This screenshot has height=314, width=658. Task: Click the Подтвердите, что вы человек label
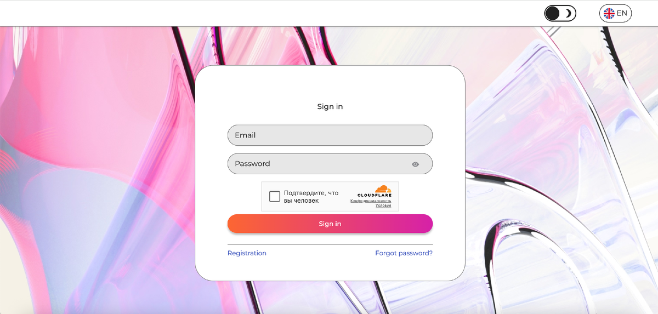click(x=311, y=197)
